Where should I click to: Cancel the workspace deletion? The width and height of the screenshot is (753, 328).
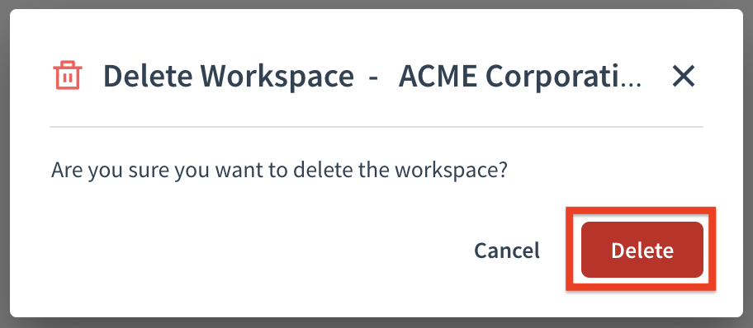click(507, 250)
